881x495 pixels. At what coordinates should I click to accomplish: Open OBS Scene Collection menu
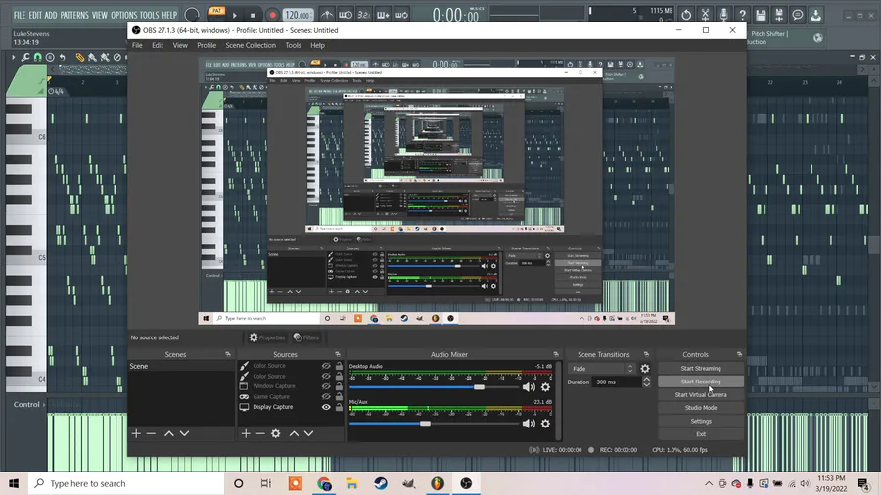(251, 45)
